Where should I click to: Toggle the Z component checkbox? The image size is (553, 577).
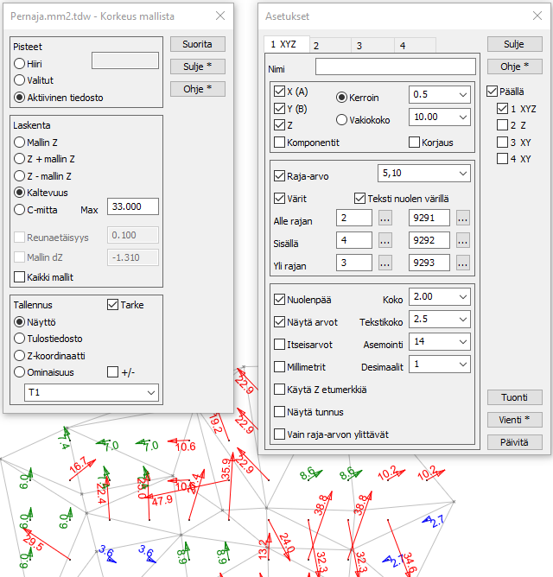[x=279, y=125]
